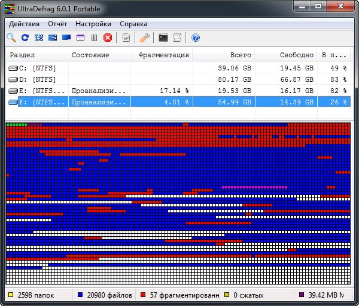Edit the boot time script icon
The height and width of the screenshot is (306, 359).
point(177,38)
